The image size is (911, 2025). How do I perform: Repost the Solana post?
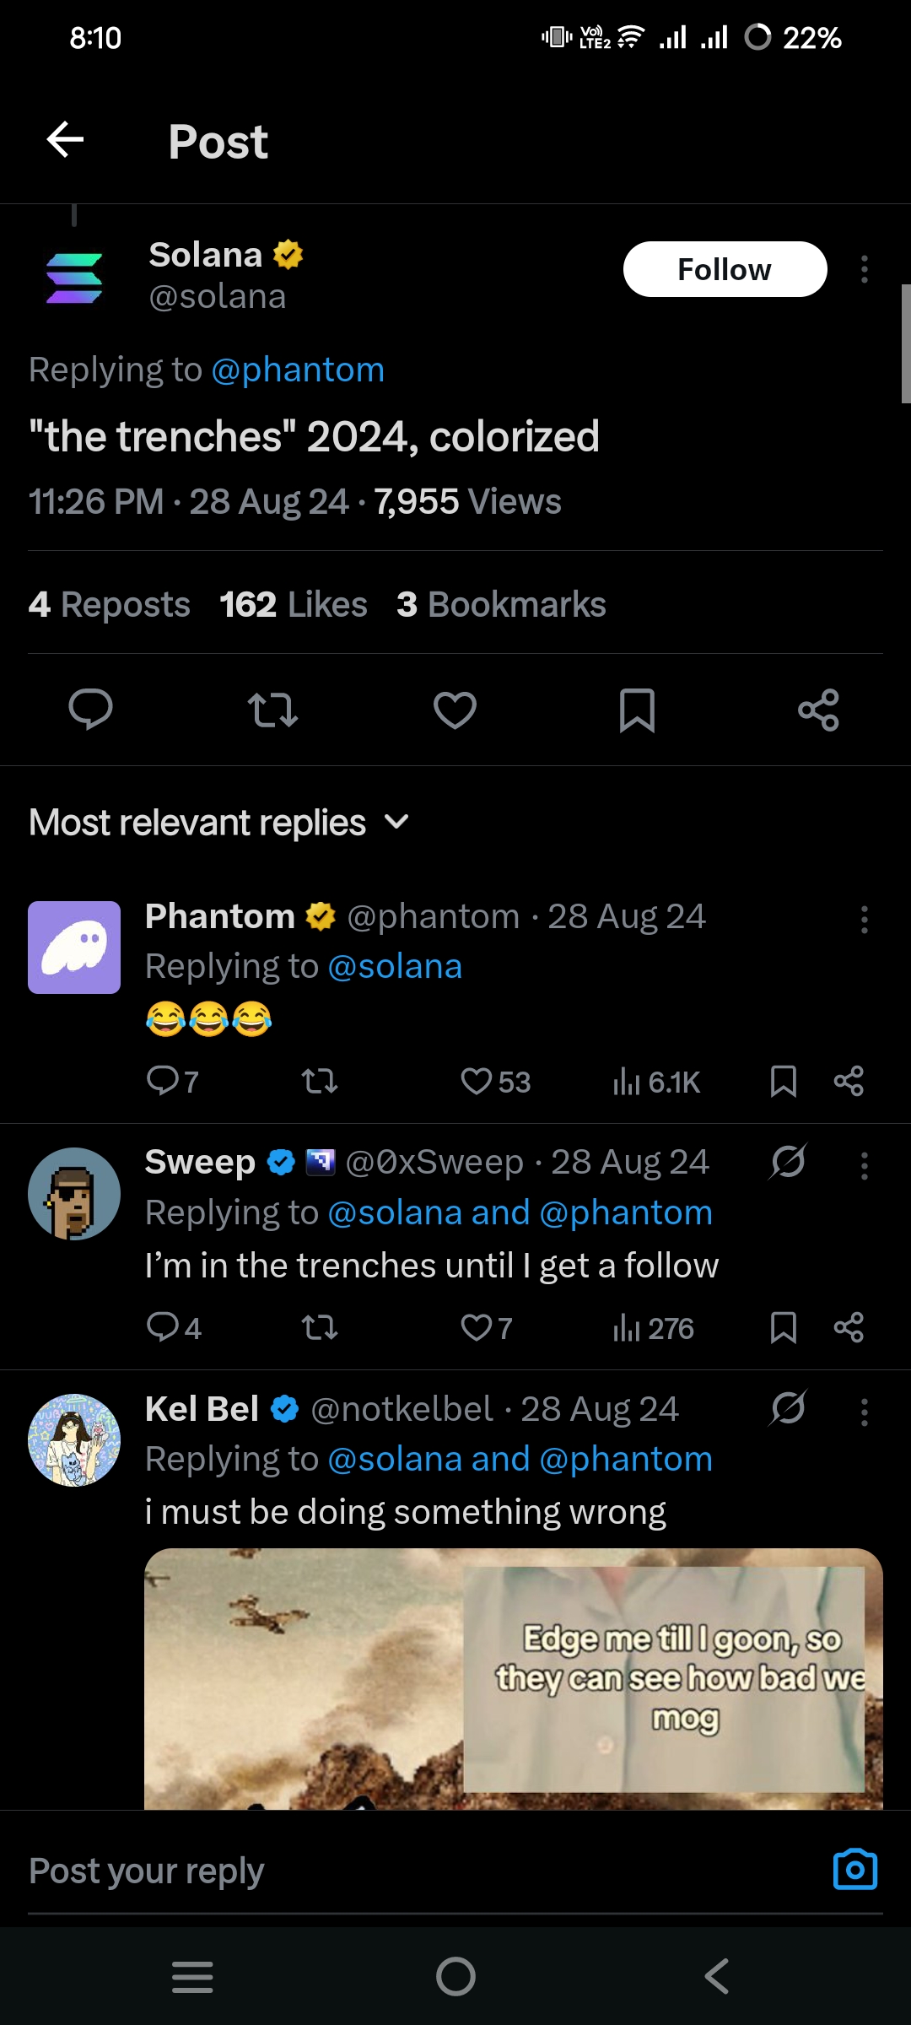(x=272, y=710)
